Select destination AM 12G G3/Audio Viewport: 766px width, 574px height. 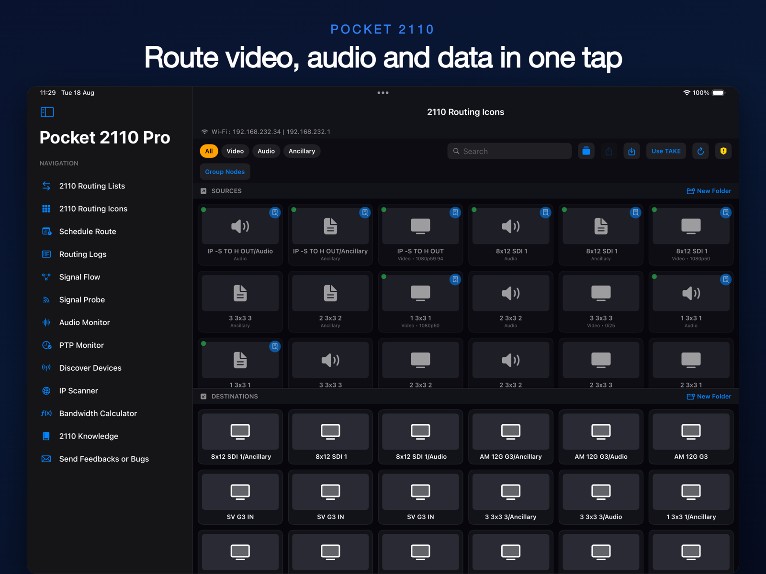[x=601, y=437]
